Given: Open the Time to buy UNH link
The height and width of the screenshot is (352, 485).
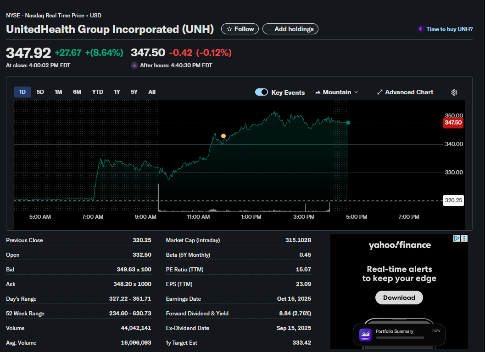Looking at the screenshot, I should click(x=445, y=29).
